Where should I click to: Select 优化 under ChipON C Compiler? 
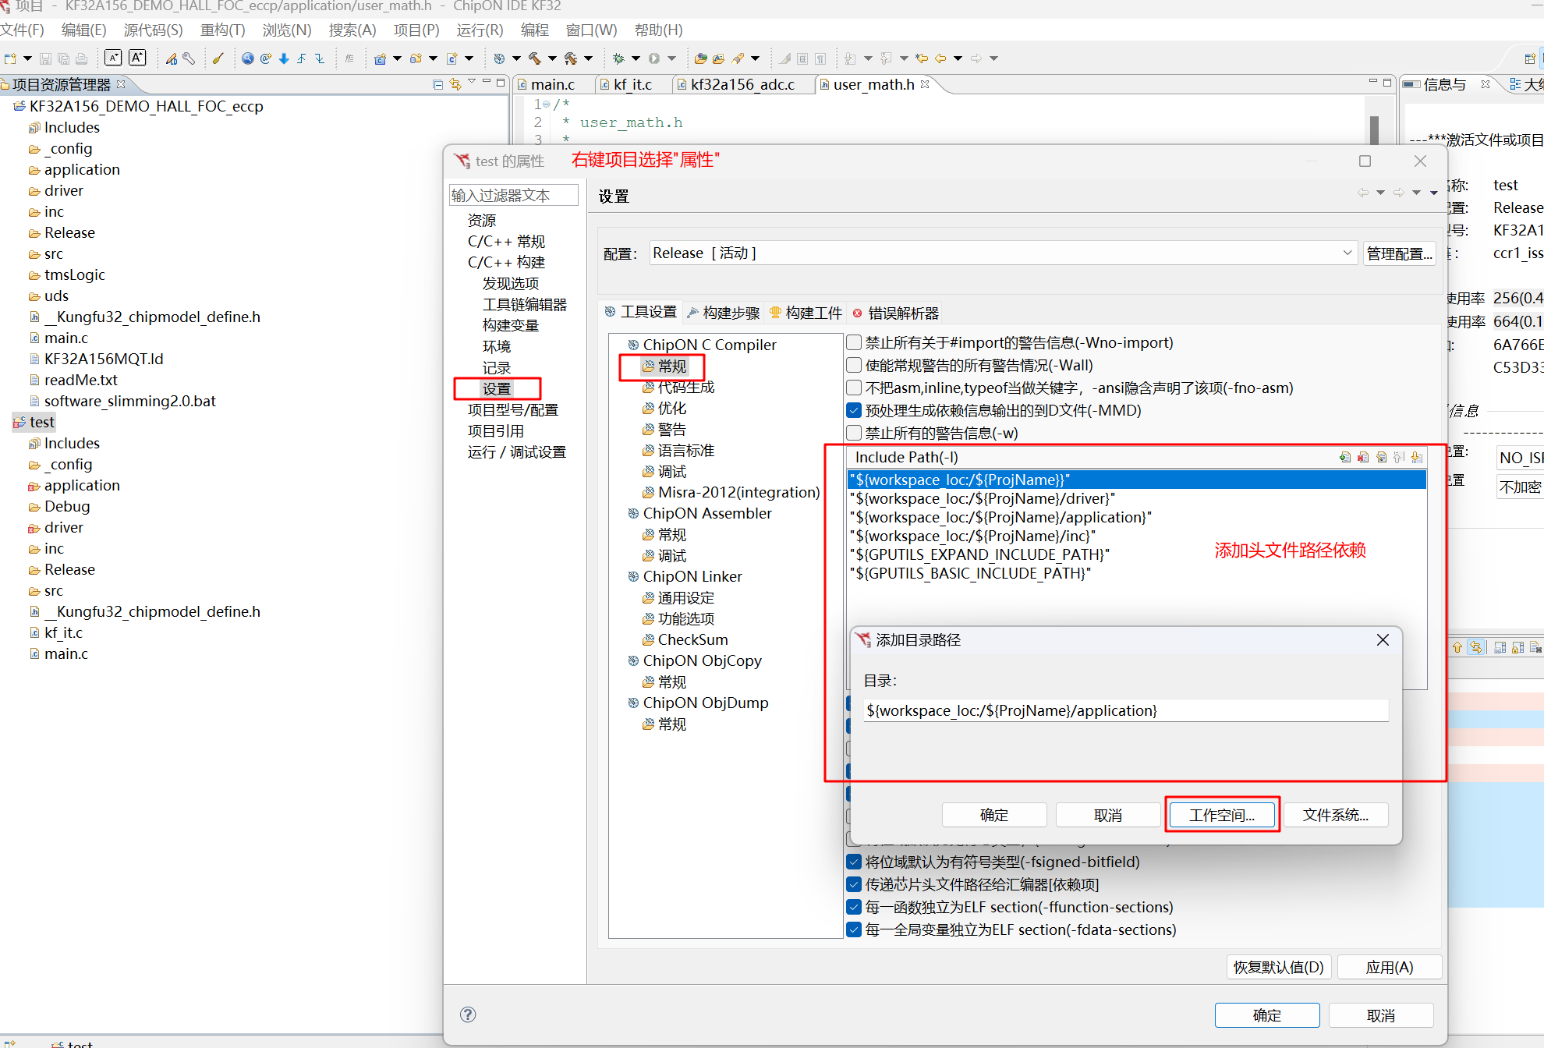tap(671, 409)
